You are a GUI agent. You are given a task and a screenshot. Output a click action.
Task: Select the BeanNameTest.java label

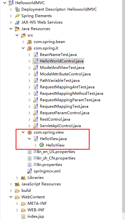[x=58, y=55]
